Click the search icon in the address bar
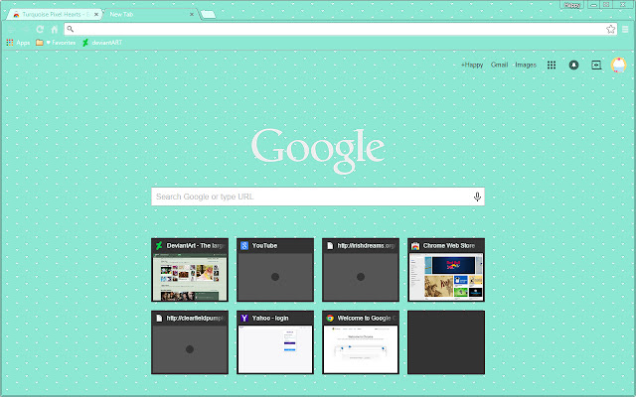Viewport: 636px width, 397px height. coord(71,29)
